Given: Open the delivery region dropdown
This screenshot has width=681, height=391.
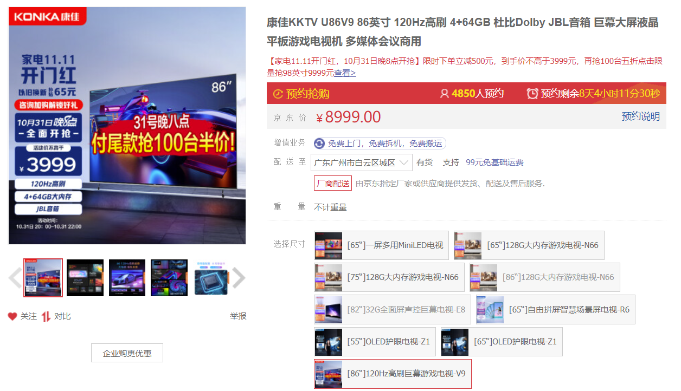Looking at the screenshot, I should (361, 162).
